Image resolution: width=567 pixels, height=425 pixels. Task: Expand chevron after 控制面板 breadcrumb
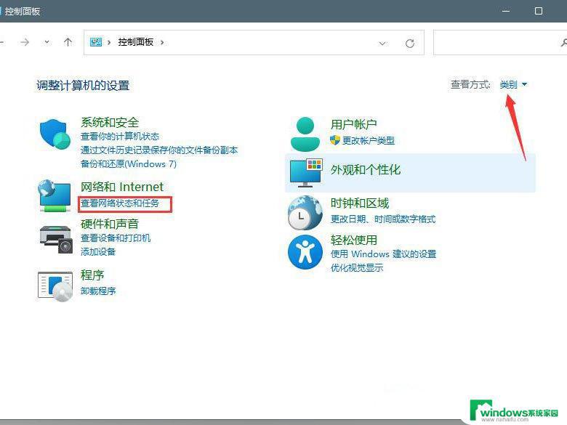(x=162, y=42)
